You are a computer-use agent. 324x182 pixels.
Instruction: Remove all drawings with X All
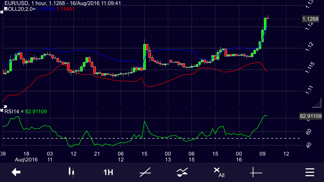click(219, 172)
